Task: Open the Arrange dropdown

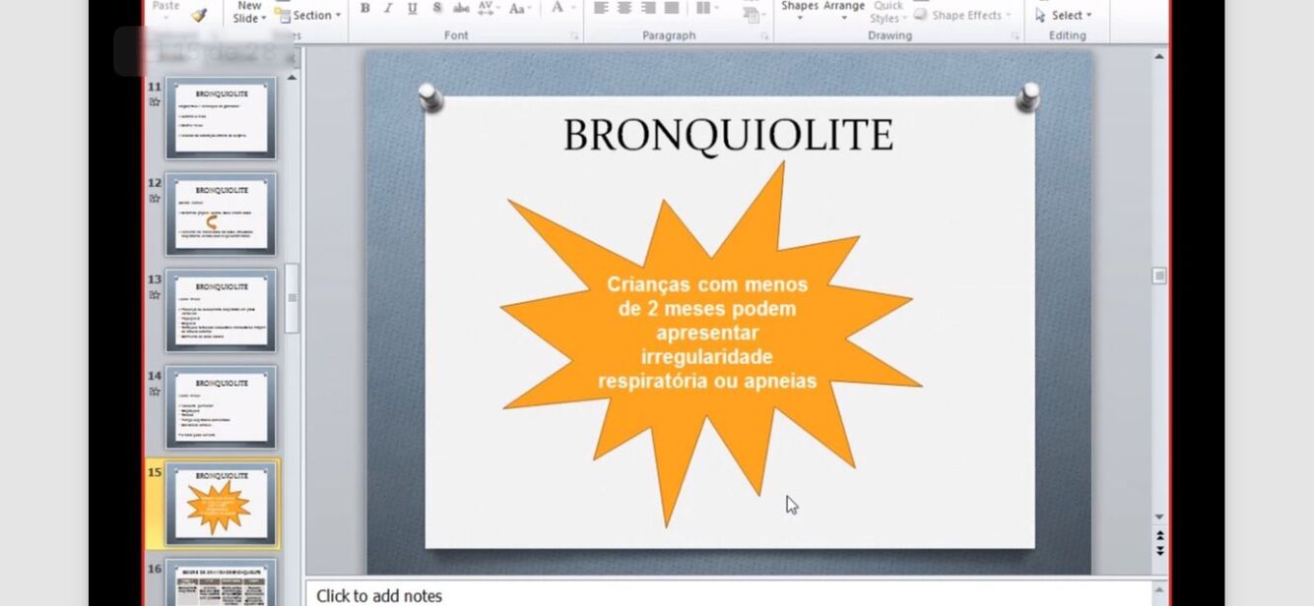Action: click(x=843, y=10)
